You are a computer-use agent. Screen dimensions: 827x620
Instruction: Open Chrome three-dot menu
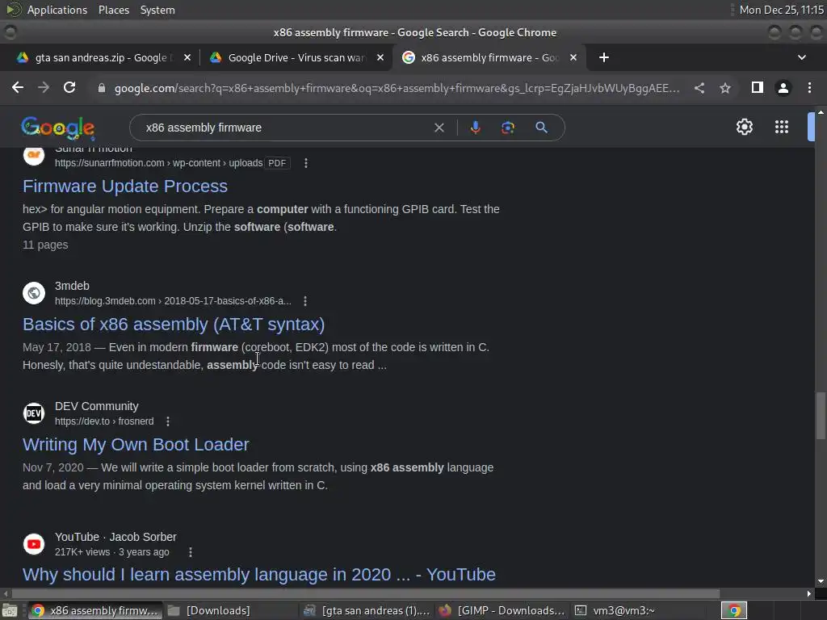tap(809, 87)
